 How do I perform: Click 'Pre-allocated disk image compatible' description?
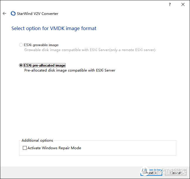70,70
